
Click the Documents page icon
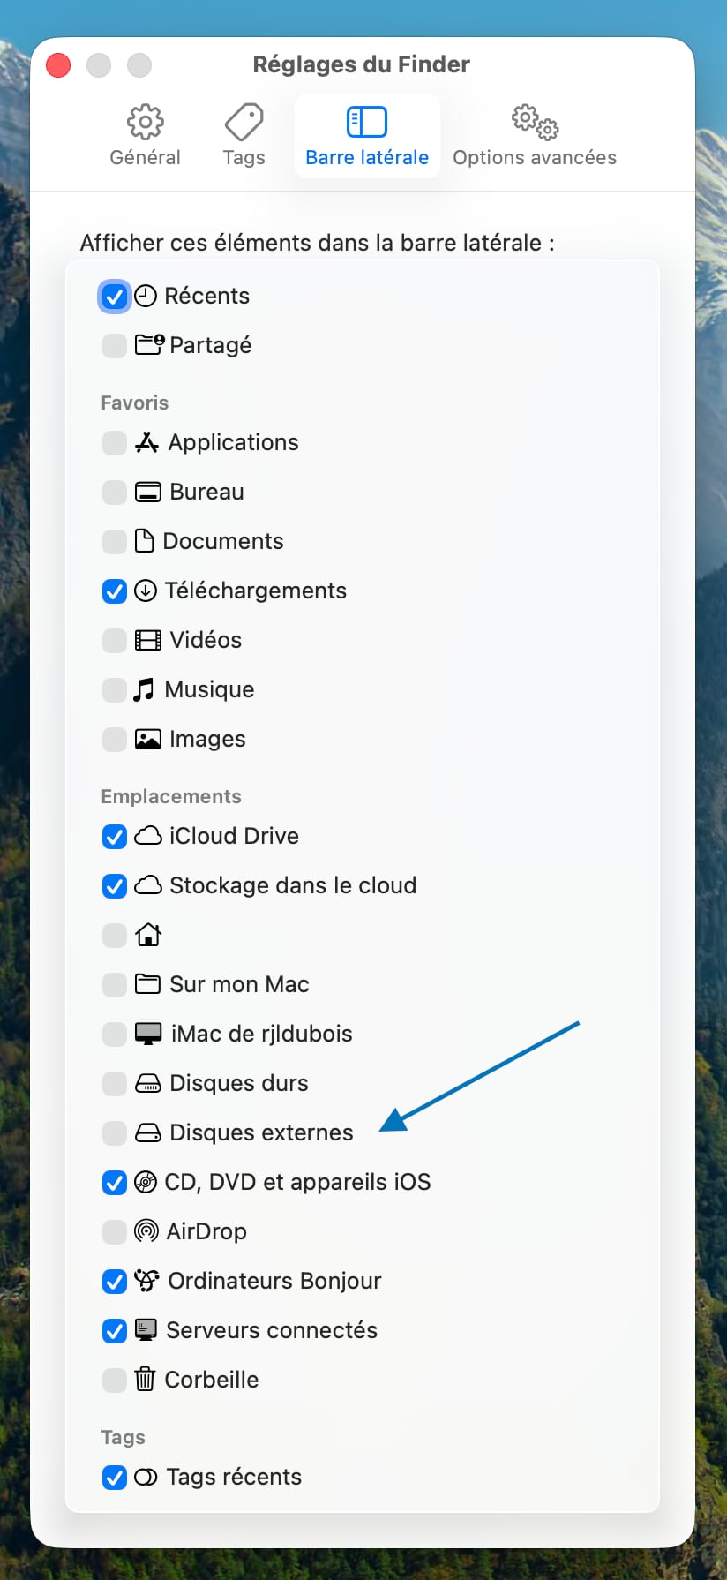pos(145,541)
